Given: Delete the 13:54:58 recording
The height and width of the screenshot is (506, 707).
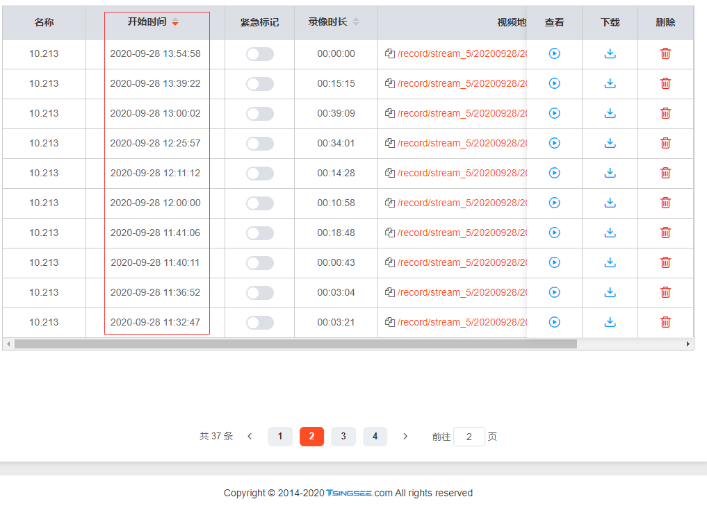Looking at the screenshot, I should [x=665, y=53].
